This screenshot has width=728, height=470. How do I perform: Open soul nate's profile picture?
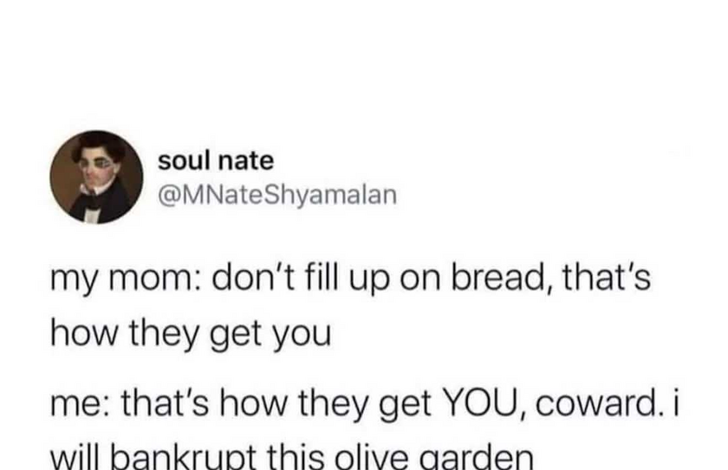coord(96,177)
